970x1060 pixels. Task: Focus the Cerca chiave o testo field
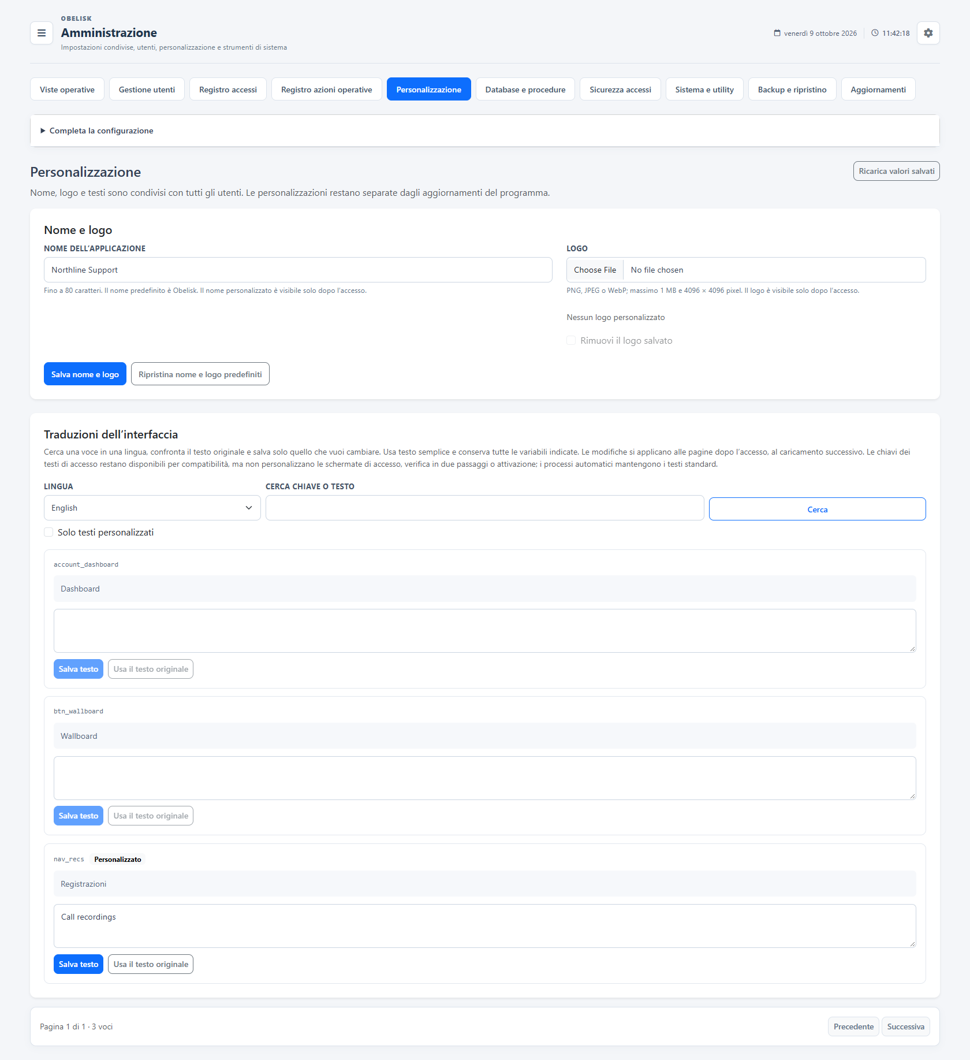pos(485,508)
